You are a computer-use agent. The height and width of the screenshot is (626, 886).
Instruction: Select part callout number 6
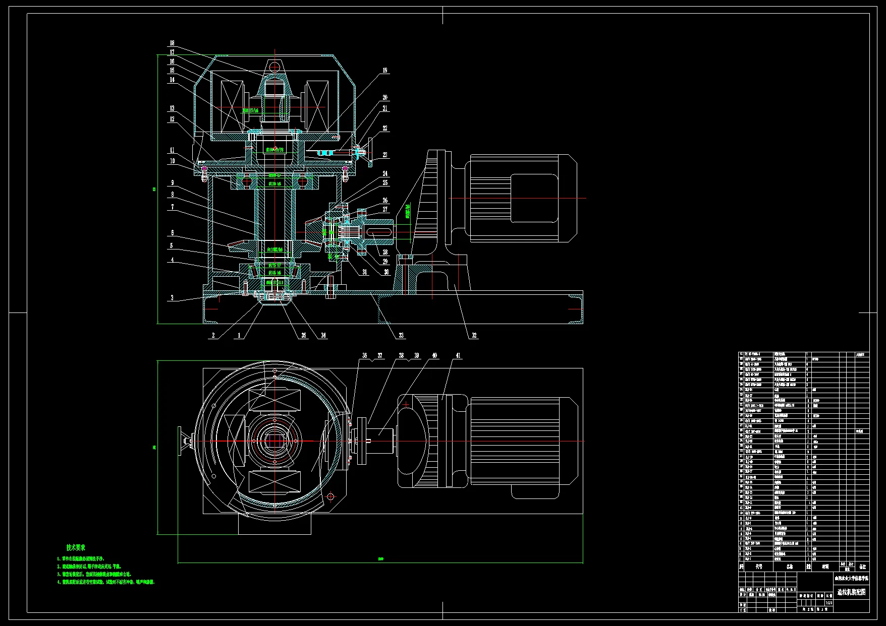pyautogui.click(x=172, y=233)
